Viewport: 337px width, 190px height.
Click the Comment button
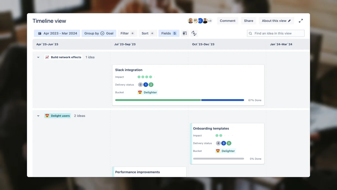point(227,21)
